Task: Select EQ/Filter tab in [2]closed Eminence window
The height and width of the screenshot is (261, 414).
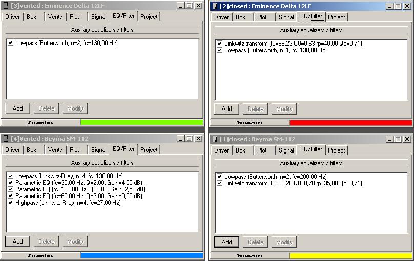Action: (311, 16)
